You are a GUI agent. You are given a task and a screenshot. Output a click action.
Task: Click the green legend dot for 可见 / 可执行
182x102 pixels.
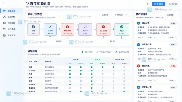pos(82,52)
